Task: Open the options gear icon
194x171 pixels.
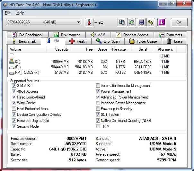Action: 151,22
